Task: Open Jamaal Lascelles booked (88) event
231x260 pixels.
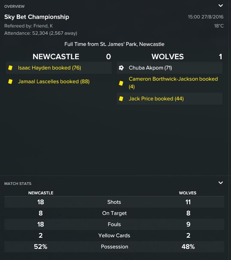Action: [54, 82]
